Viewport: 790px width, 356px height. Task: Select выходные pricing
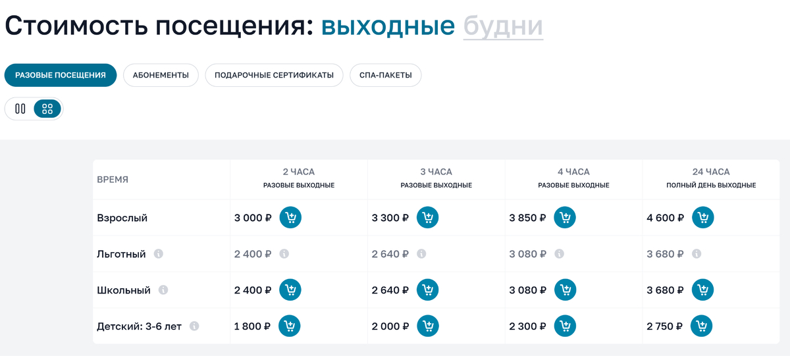click(x=388, y=26)
